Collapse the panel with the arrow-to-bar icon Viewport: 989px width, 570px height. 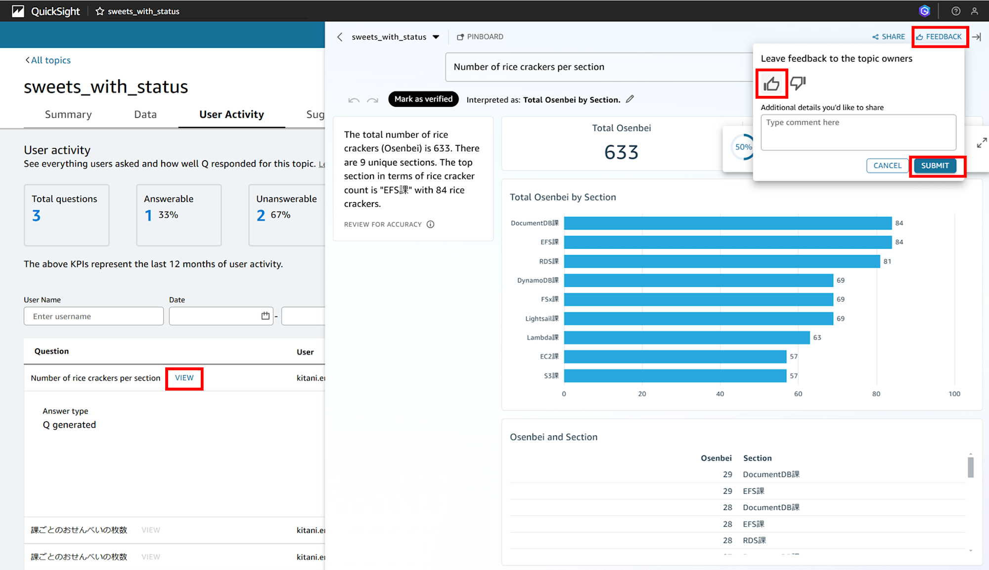(977, 37)
